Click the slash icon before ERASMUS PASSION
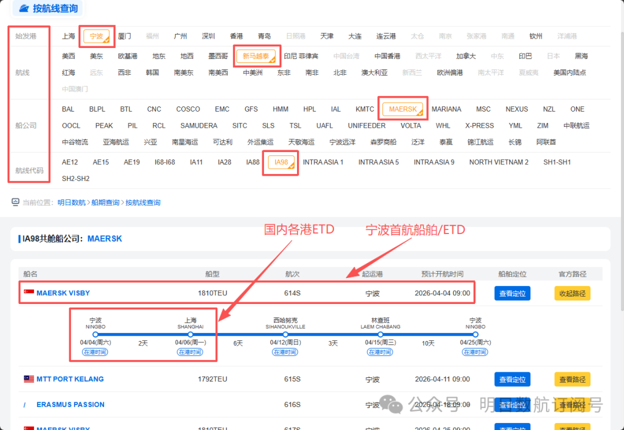Image resolution: width=624 pixels, height=430 pixels. [25, 405]
